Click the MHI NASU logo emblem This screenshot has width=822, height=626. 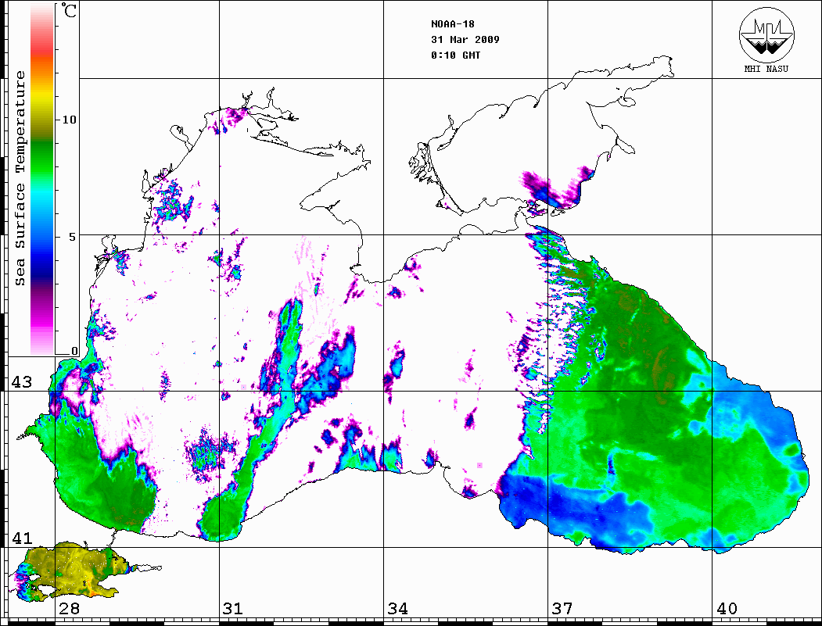coord(766,34)
